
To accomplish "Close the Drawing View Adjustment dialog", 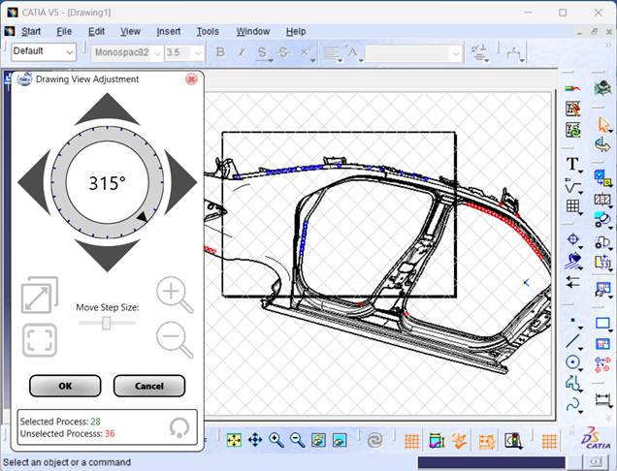I will click(x=191, y=79).
